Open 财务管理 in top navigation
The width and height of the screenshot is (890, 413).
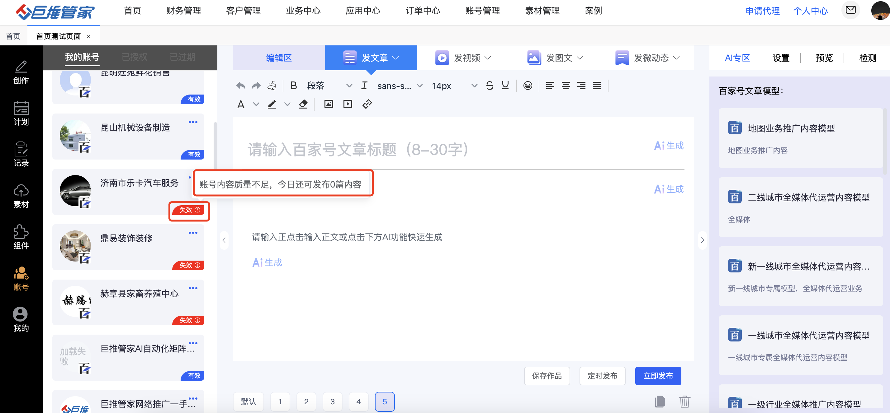183,11
